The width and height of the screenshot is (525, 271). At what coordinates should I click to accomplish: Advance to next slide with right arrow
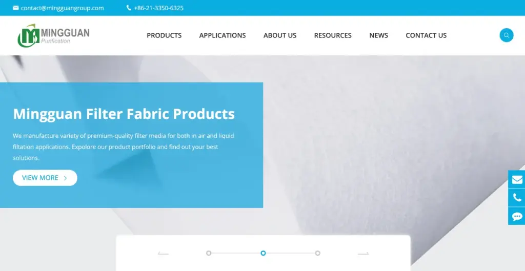tap(364, 253)
